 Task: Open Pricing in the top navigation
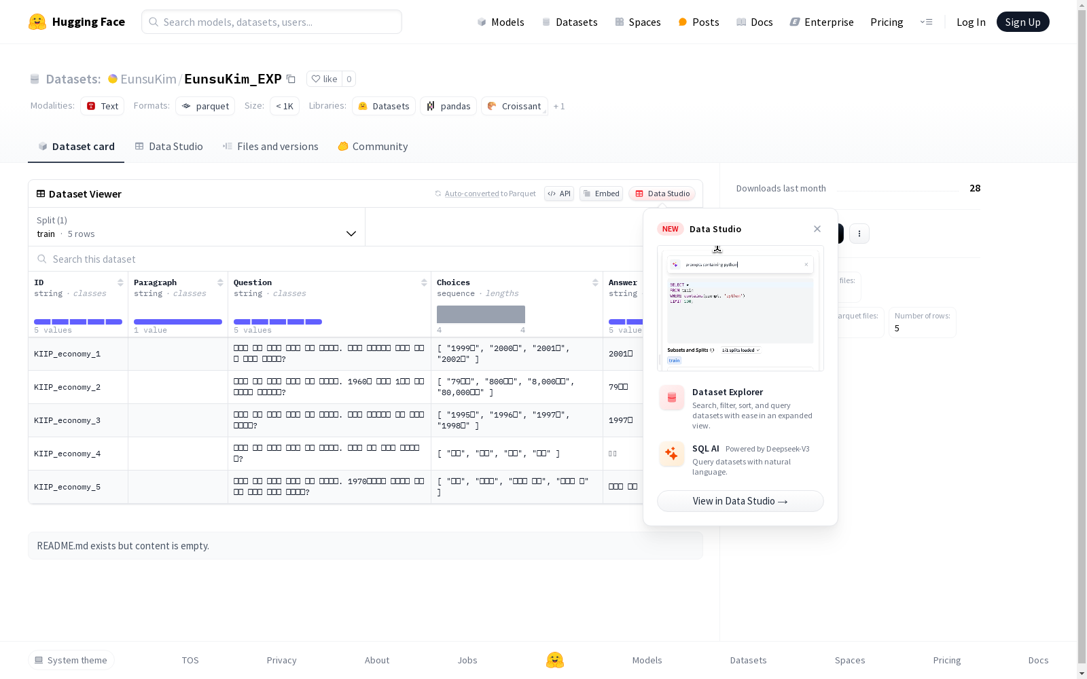[887, 22]
